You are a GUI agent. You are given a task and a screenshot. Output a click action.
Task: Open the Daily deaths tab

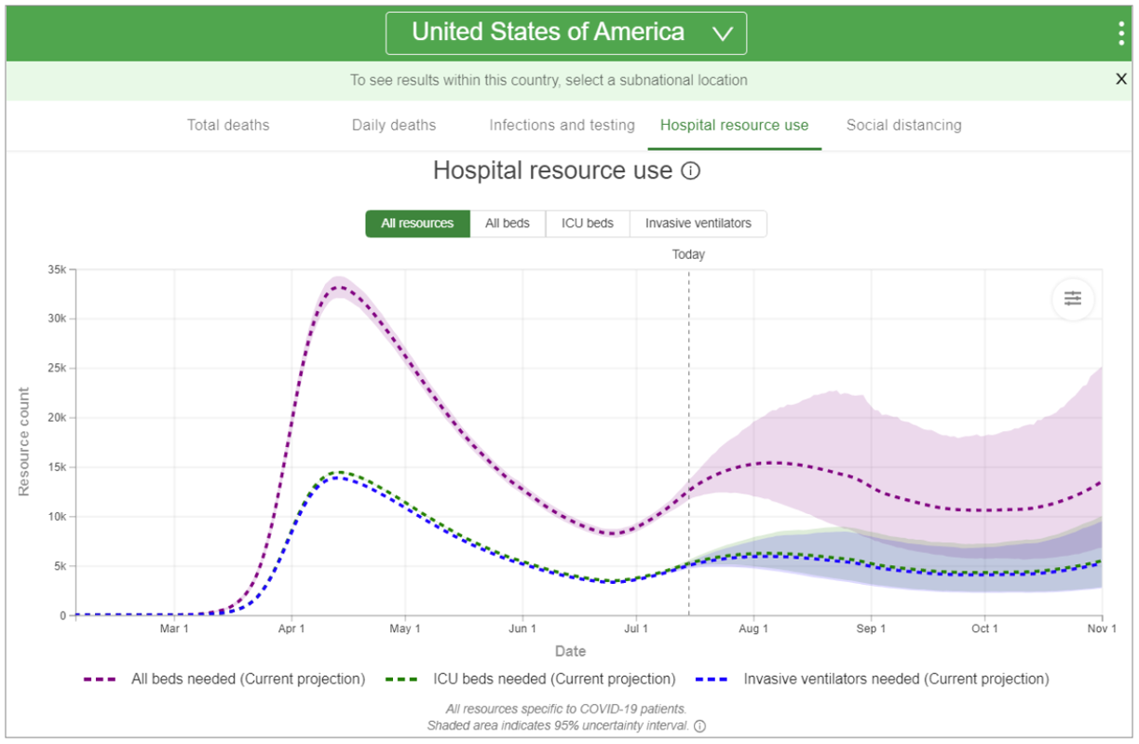394,126
